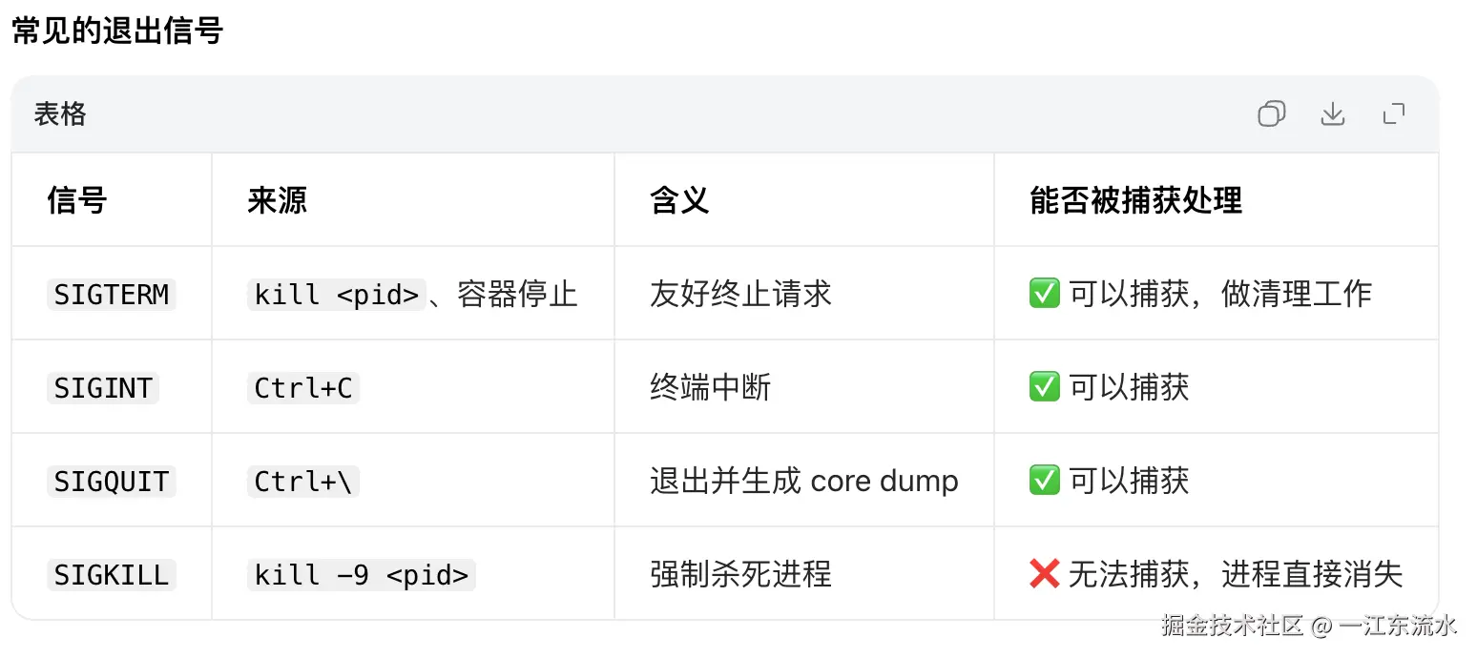The height and width of the screenshot is (658, 1477).
Task: Copy the table with the copy icon
Action: pos(1271,114)
